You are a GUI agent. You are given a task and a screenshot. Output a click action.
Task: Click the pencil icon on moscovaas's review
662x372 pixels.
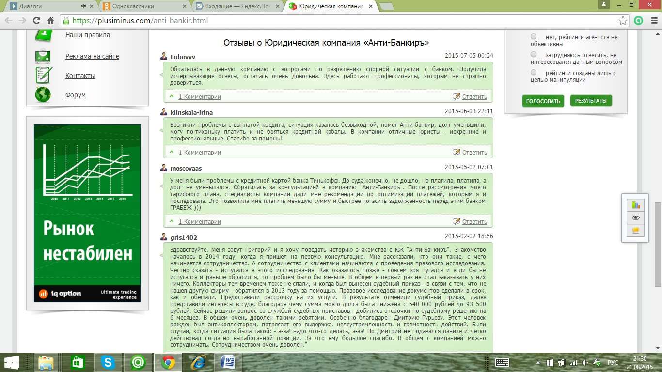click(x=456, y=221)
